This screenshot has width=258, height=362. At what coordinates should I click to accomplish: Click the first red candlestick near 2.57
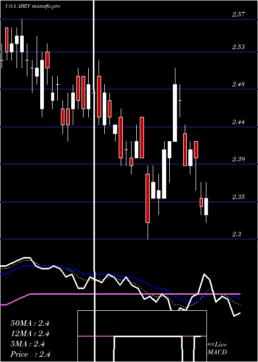click(6, 40)
